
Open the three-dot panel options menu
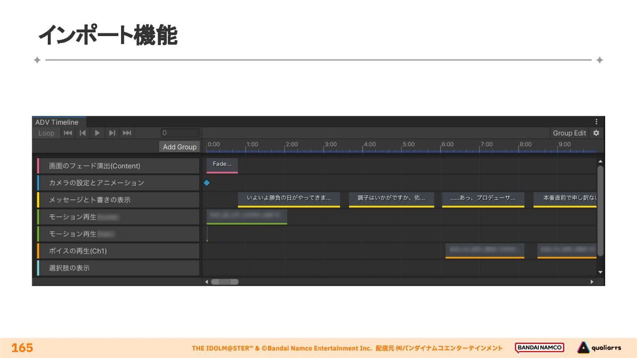tap(596, 122)
